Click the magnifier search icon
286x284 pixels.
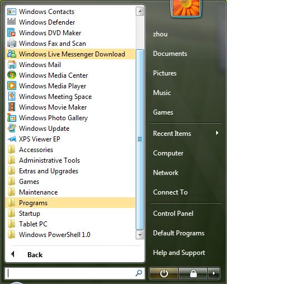[x=139, y=273]
